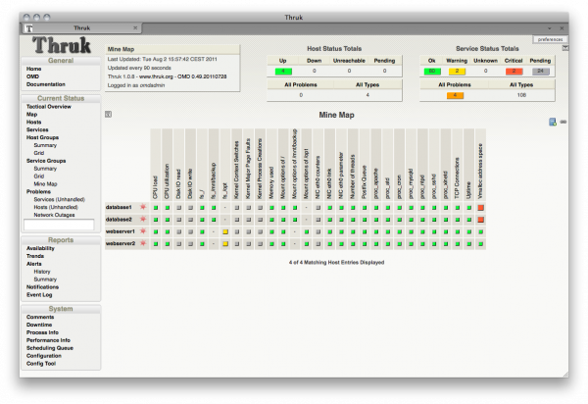Click the export icon at top right of Mine Map

[553, 122]
